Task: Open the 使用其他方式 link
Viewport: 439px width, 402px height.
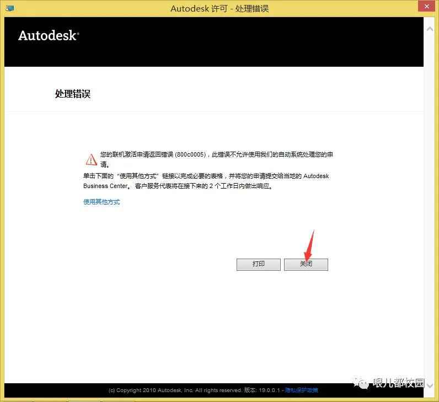Action: (x=101, y=202)
